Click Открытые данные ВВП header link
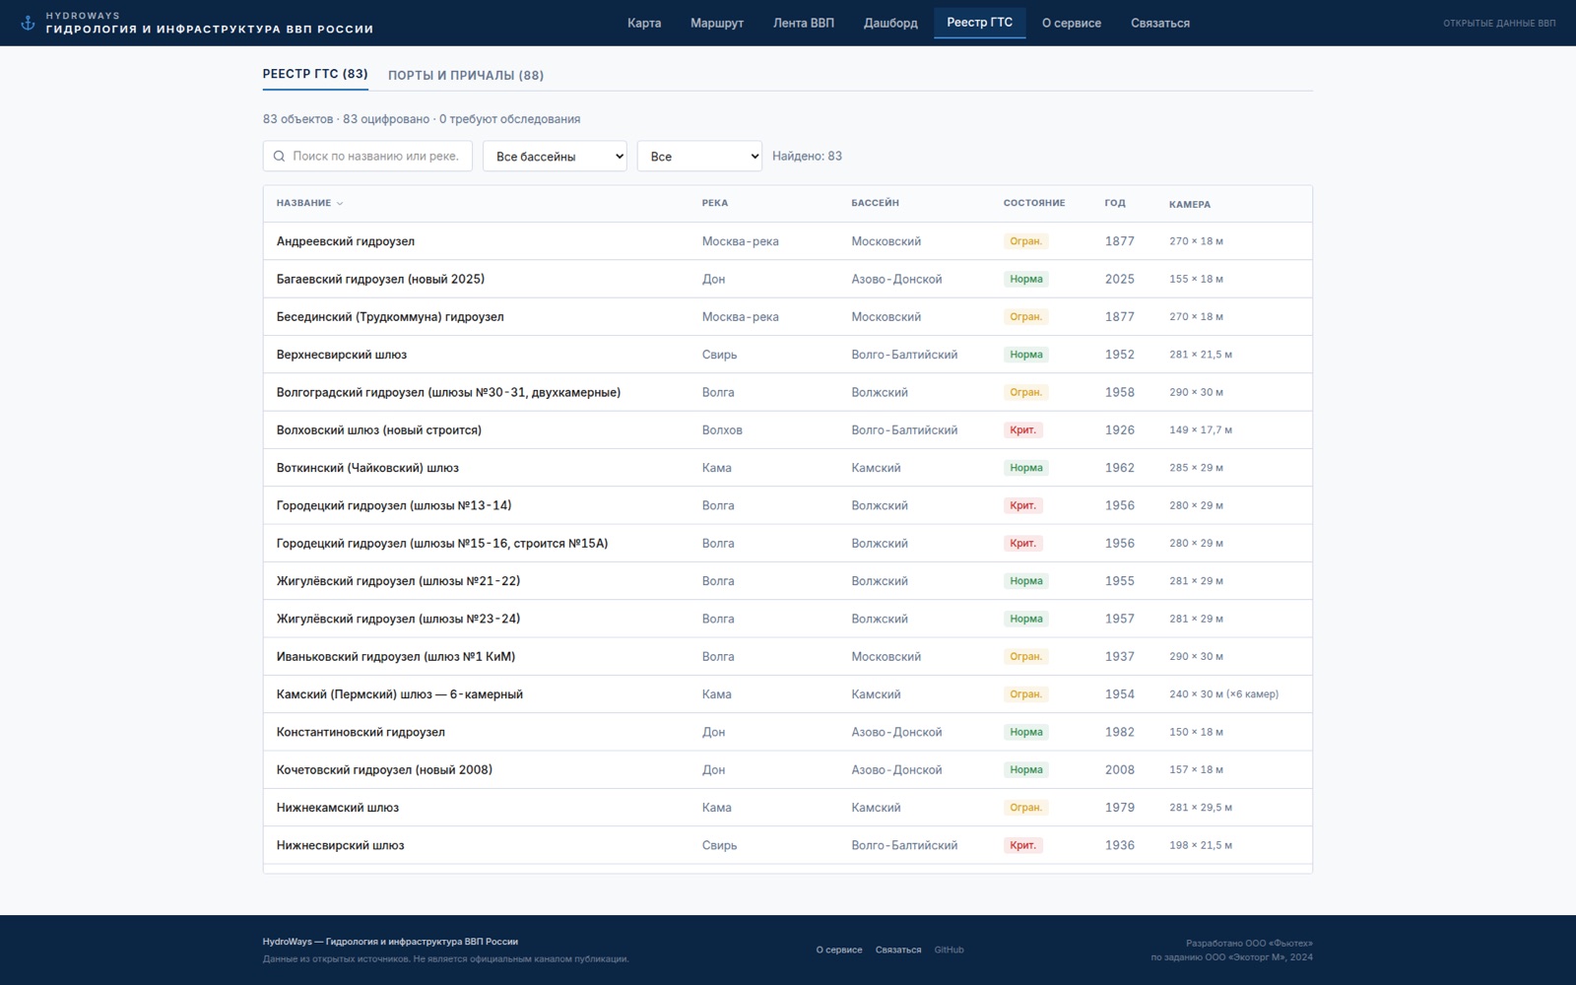Screen dimensions: 1576x985 coord(1499,23)
